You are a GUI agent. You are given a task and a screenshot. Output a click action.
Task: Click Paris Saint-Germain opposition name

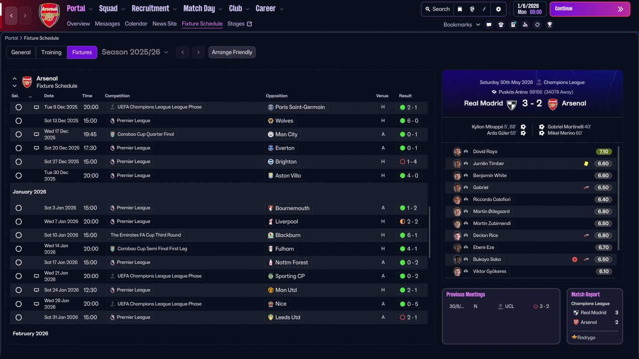tap(300, 107)
